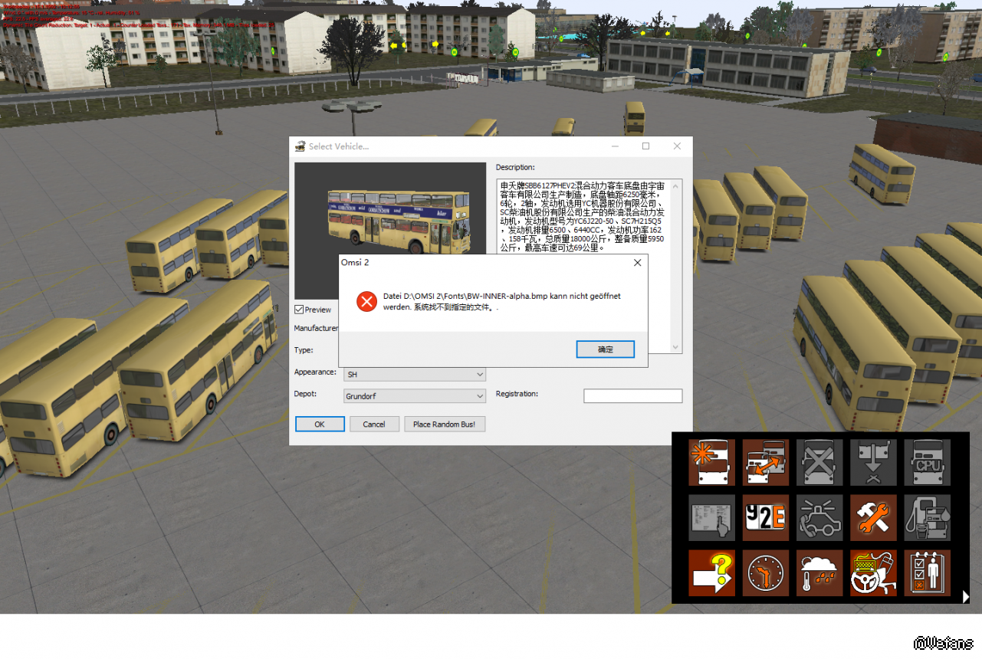Close the Select Vehicle window
Image resolution: width=982 pixels, height=659 pixels.
coord(677,146)
